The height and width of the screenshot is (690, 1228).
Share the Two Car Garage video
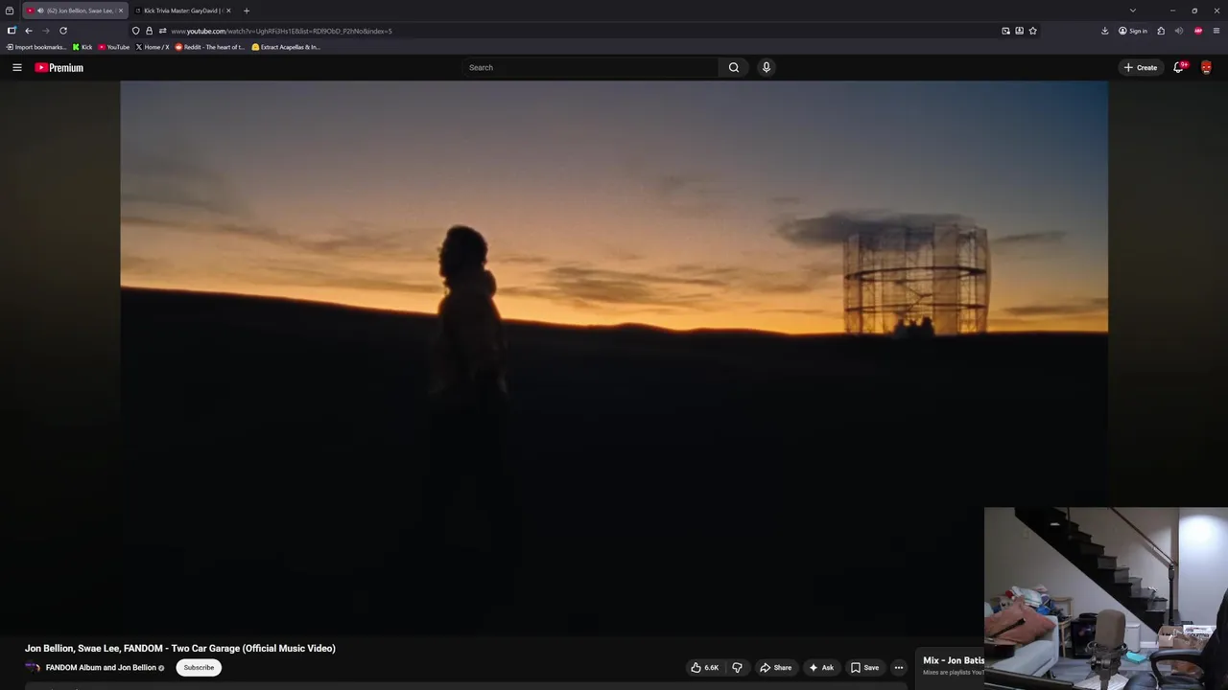pos(775,668)
